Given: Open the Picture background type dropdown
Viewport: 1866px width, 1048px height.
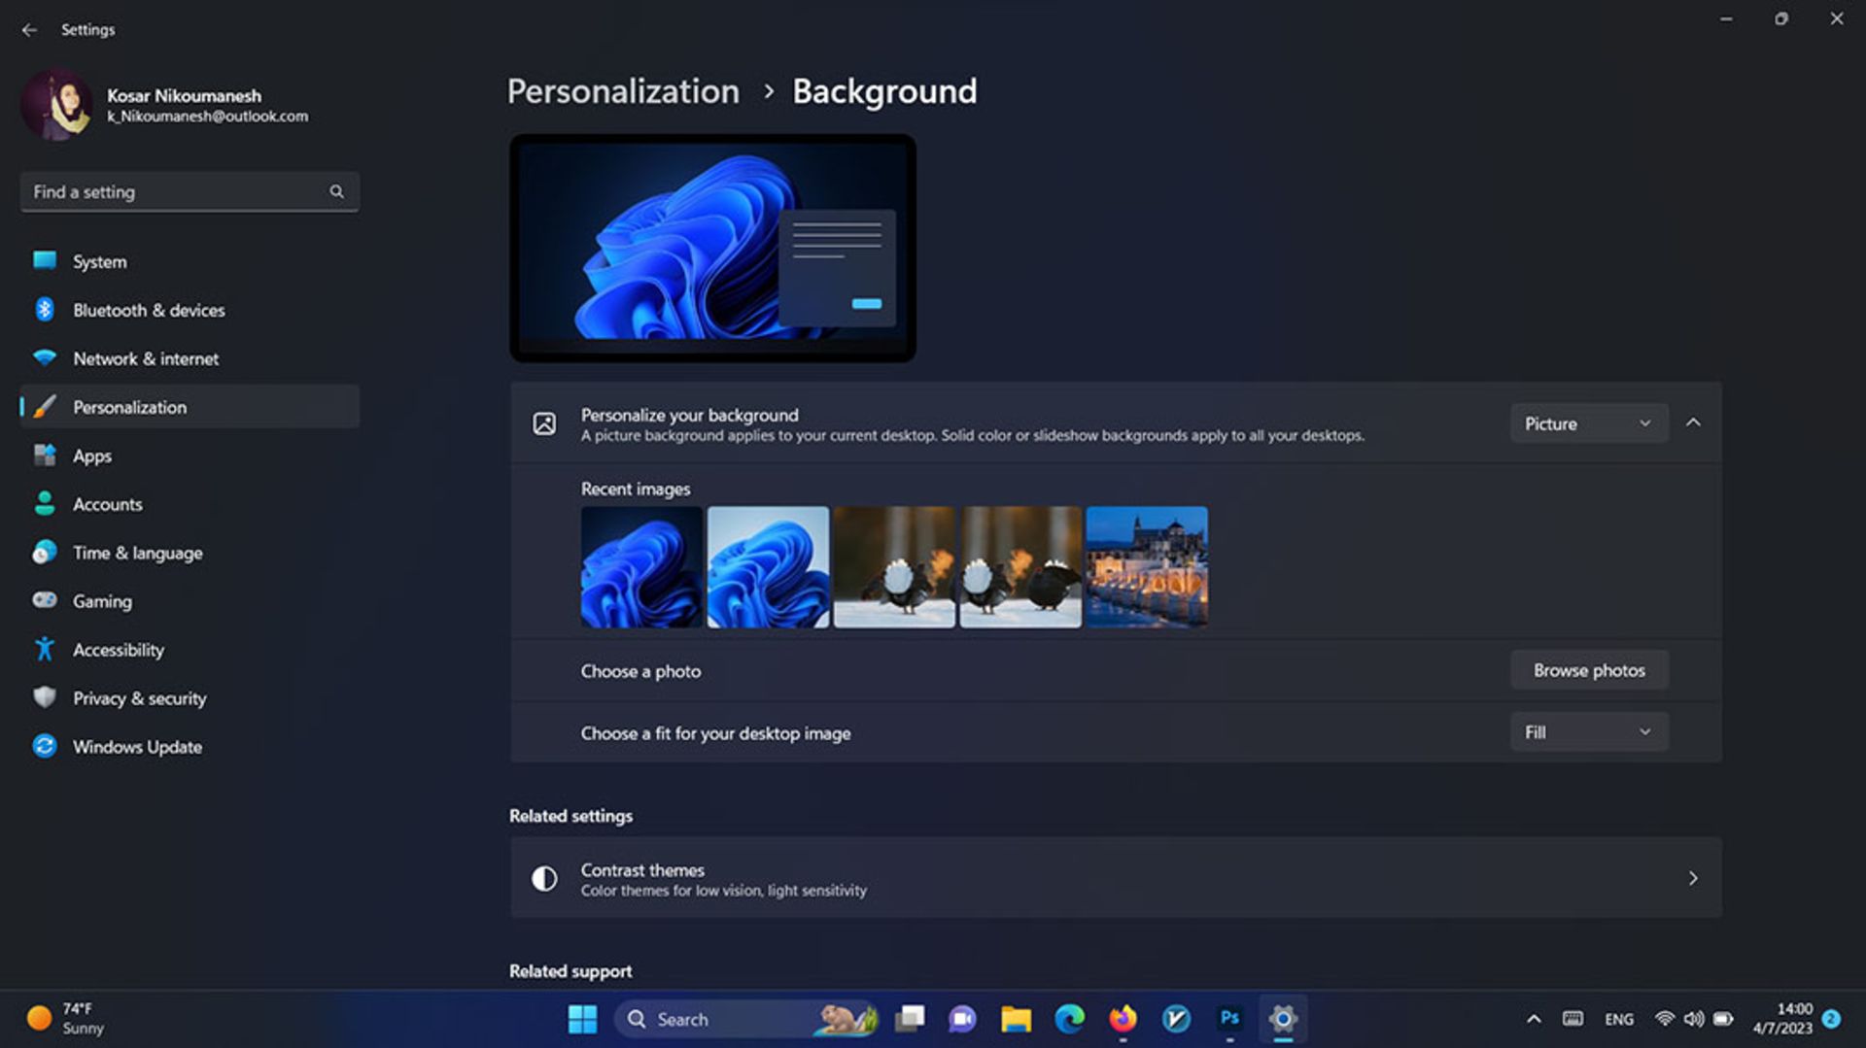Looking at the screenshot, I should 1588,423.
